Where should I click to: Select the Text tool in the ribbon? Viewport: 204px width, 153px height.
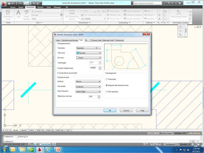18,14
